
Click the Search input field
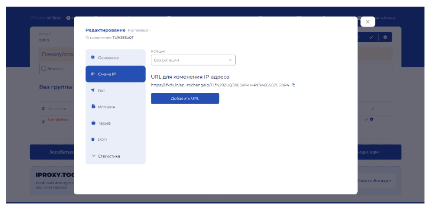coord(56,68)
